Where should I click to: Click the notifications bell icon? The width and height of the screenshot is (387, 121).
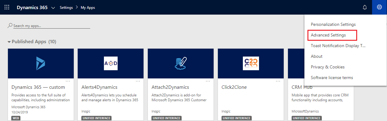[365, 7]
